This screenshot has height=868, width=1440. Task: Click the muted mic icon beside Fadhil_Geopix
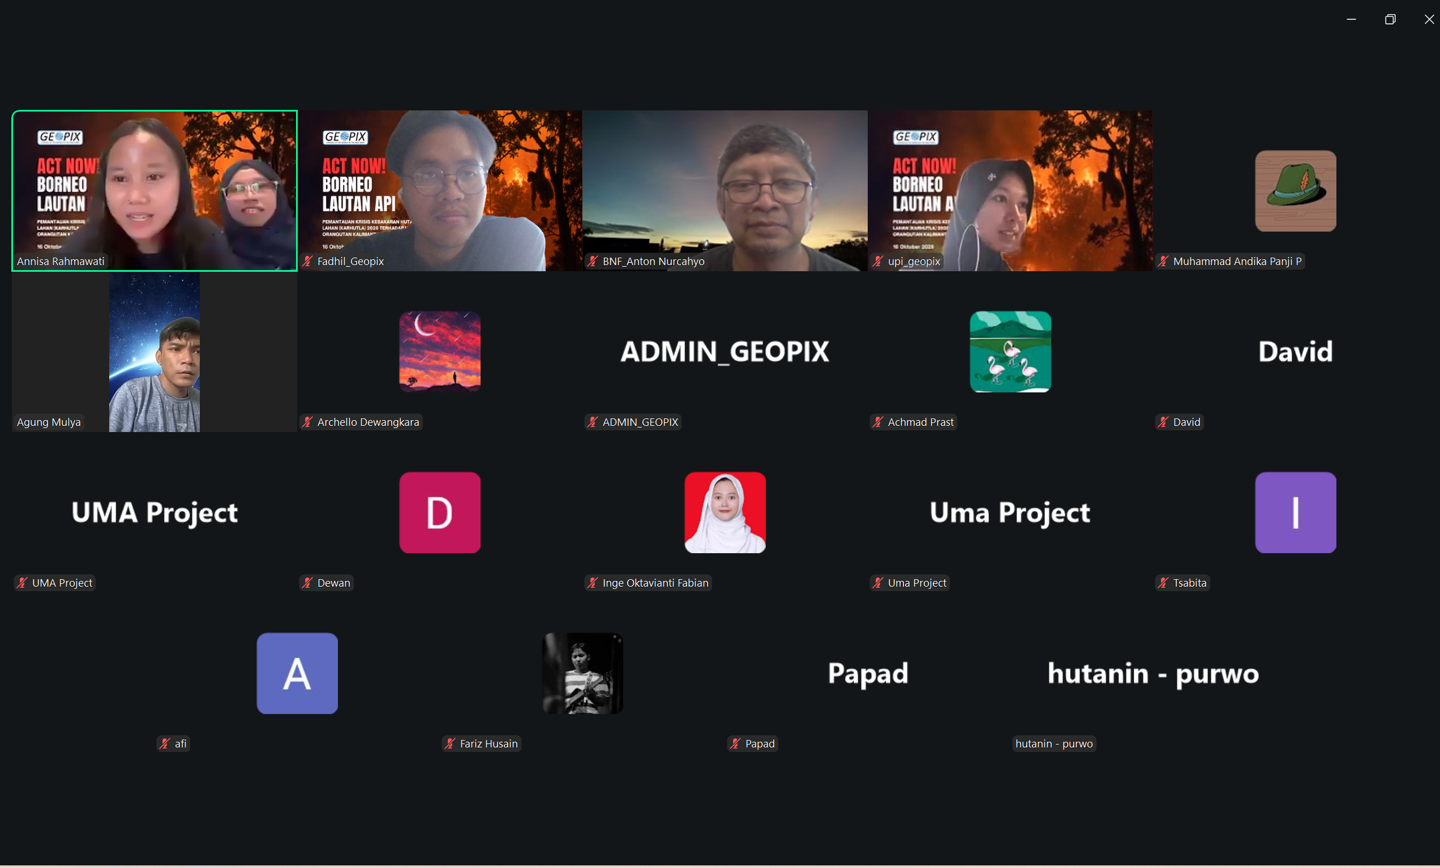307,261
